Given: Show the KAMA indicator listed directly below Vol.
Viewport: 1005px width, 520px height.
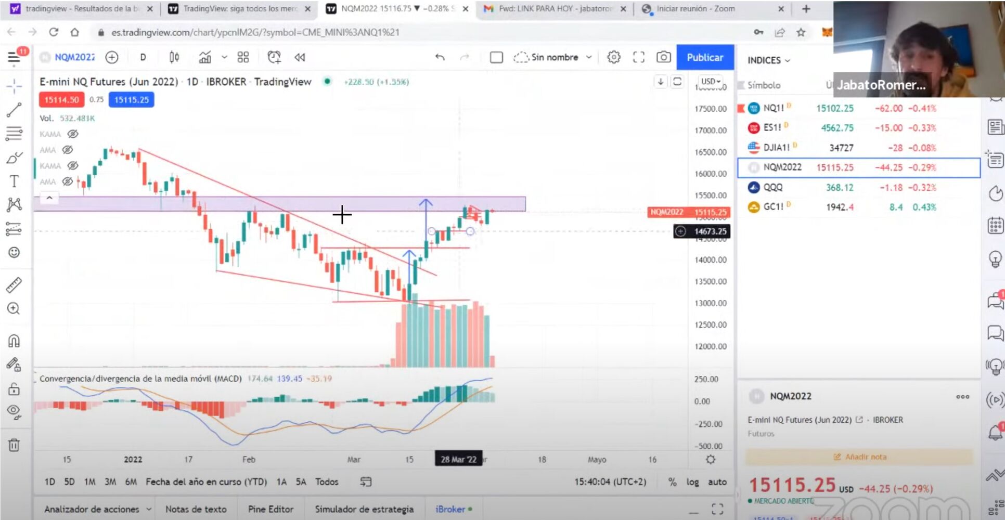Looking at the screenshot, I should click(73, 134).
